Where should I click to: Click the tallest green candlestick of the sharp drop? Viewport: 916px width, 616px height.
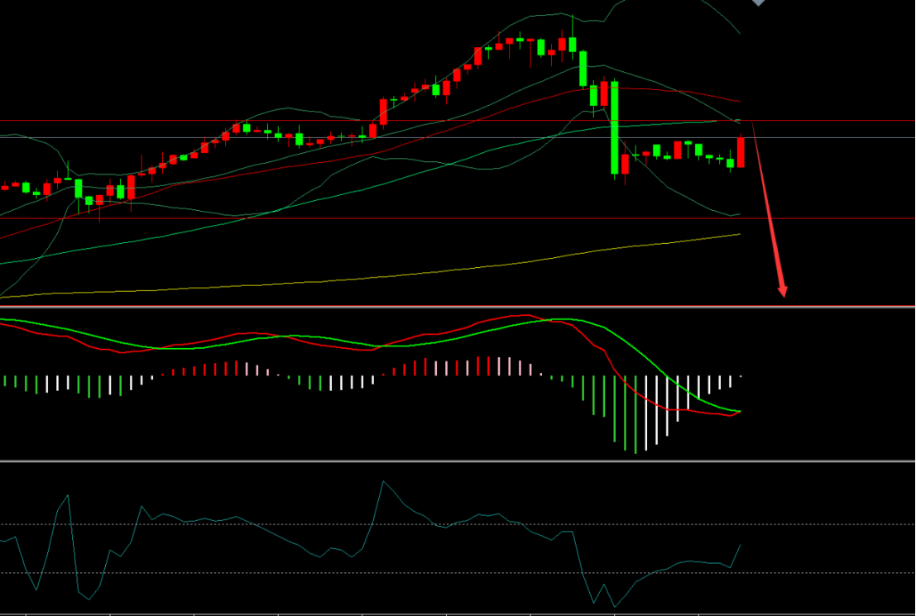point(615,128)
